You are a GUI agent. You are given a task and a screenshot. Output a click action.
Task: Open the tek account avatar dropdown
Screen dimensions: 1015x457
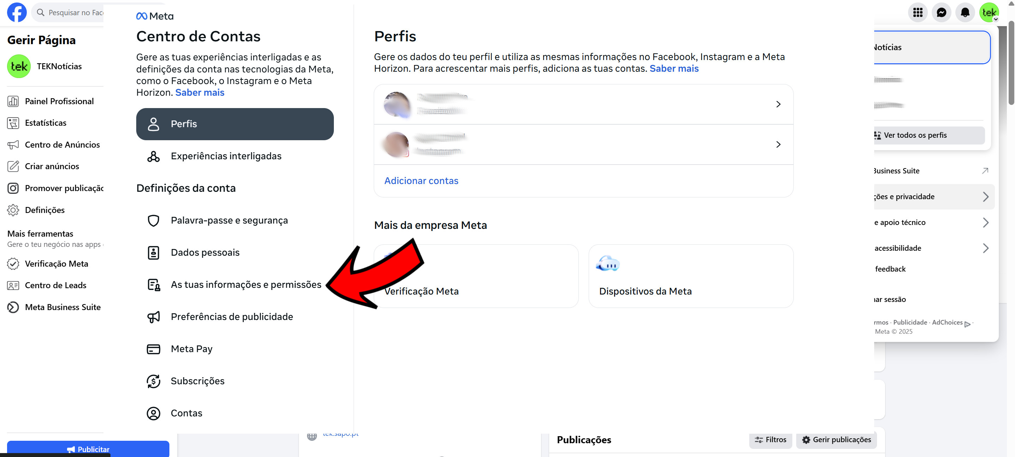[989, 13]
